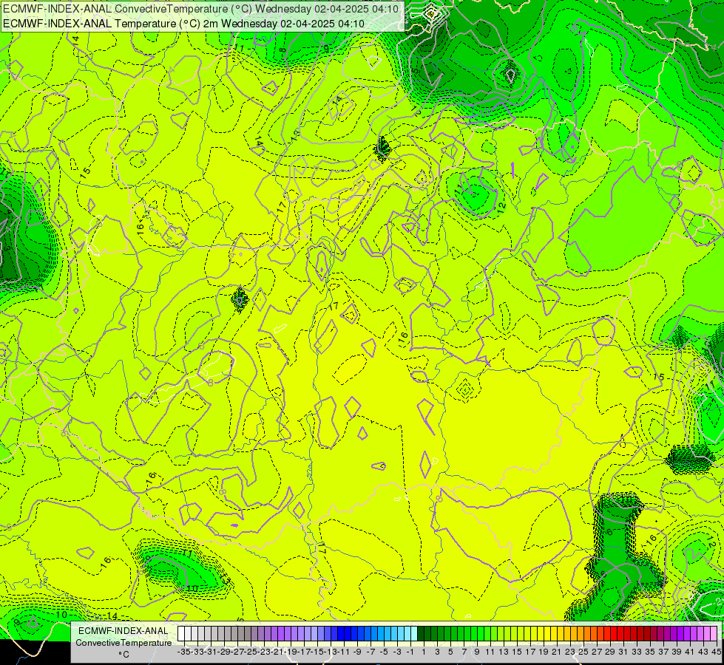
Task: Click the 21 tick label in the legend
Action: pyautogui.click(x=557, y=652)
